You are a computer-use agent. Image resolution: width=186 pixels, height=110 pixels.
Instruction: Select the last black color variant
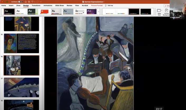[x=146, y=12]
